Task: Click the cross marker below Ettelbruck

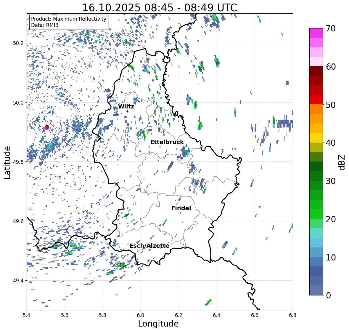Action: 160,147
